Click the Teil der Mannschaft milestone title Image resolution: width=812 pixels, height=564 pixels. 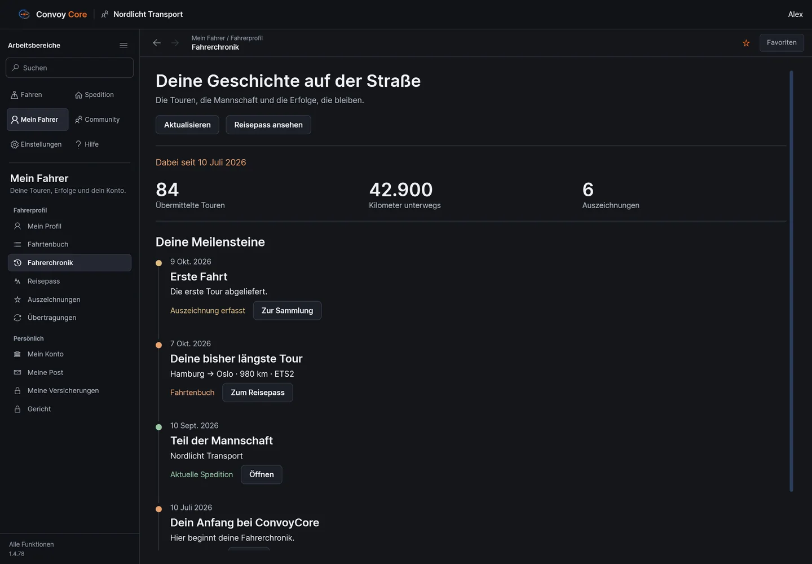coord(222,440)
